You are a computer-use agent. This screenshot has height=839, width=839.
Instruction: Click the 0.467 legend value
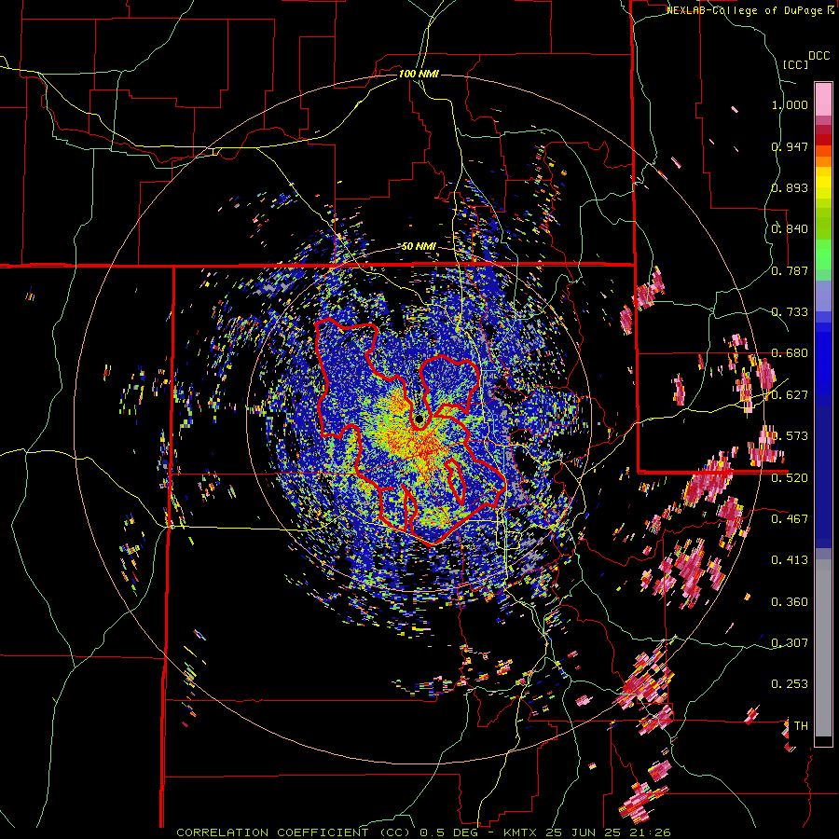pos(790,519)
